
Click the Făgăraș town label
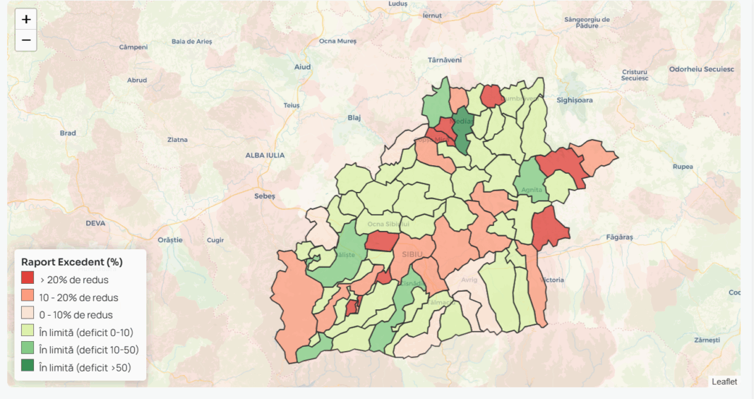620,237
